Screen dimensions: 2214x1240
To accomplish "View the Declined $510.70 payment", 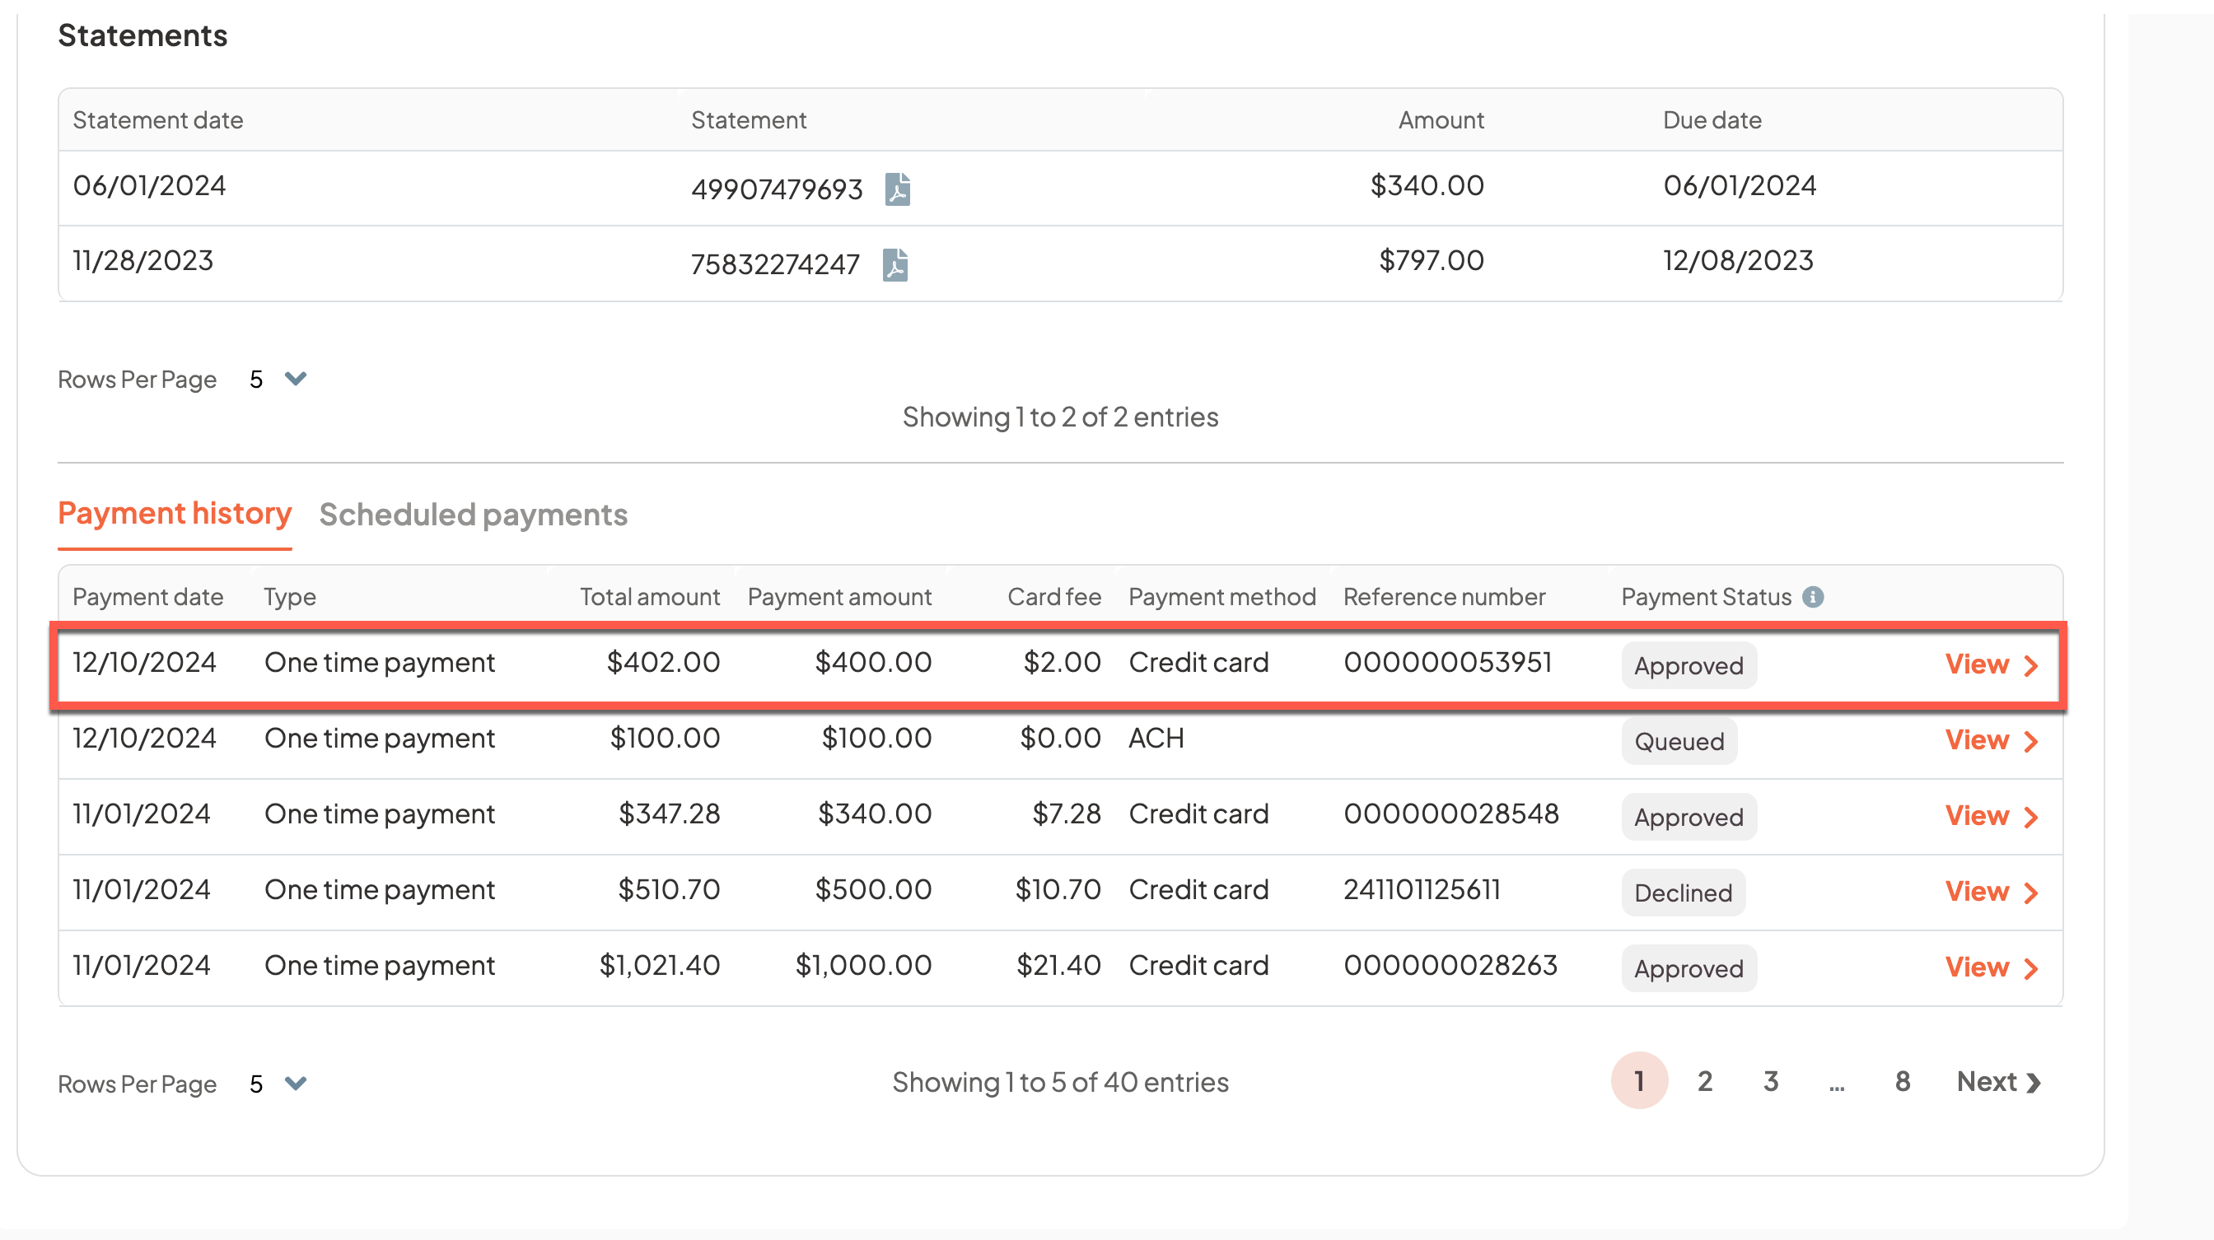I will click(1976, 891).
